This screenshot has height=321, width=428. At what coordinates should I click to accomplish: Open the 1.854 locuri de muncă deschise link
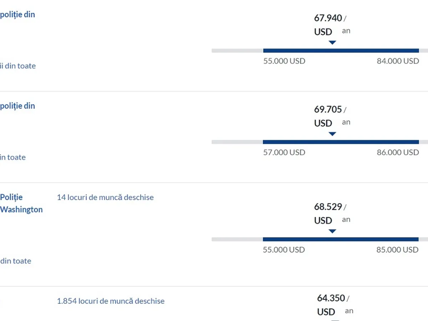(x=111, y=301)
